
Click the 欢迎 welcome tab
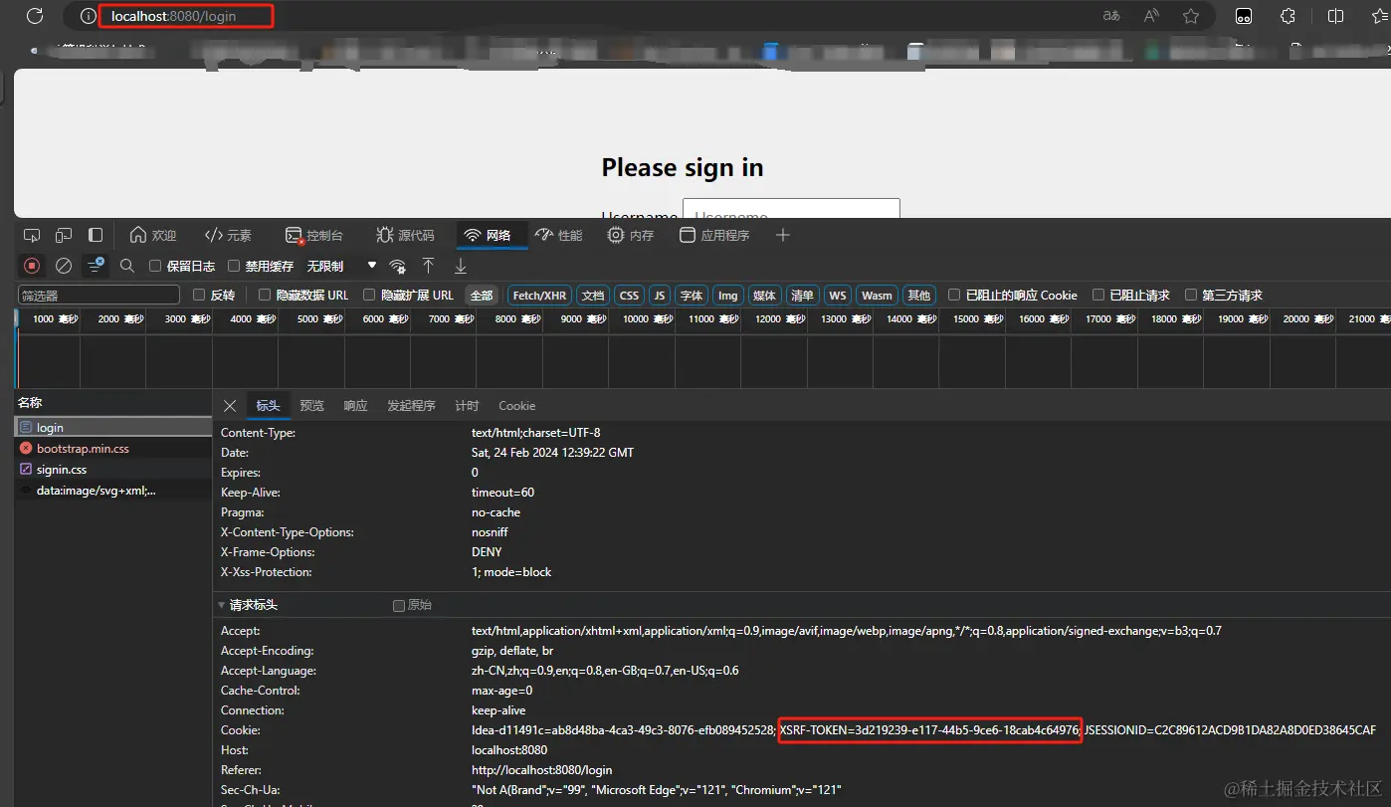[153, 236]
